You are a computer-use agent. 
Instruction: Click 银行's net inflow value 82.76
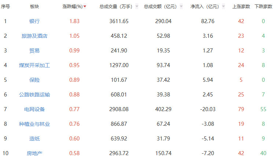click(208, 21)
